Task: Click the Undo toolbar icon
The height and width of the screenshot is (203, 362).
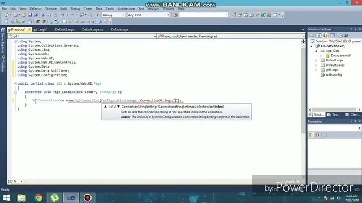Action: 63,15
